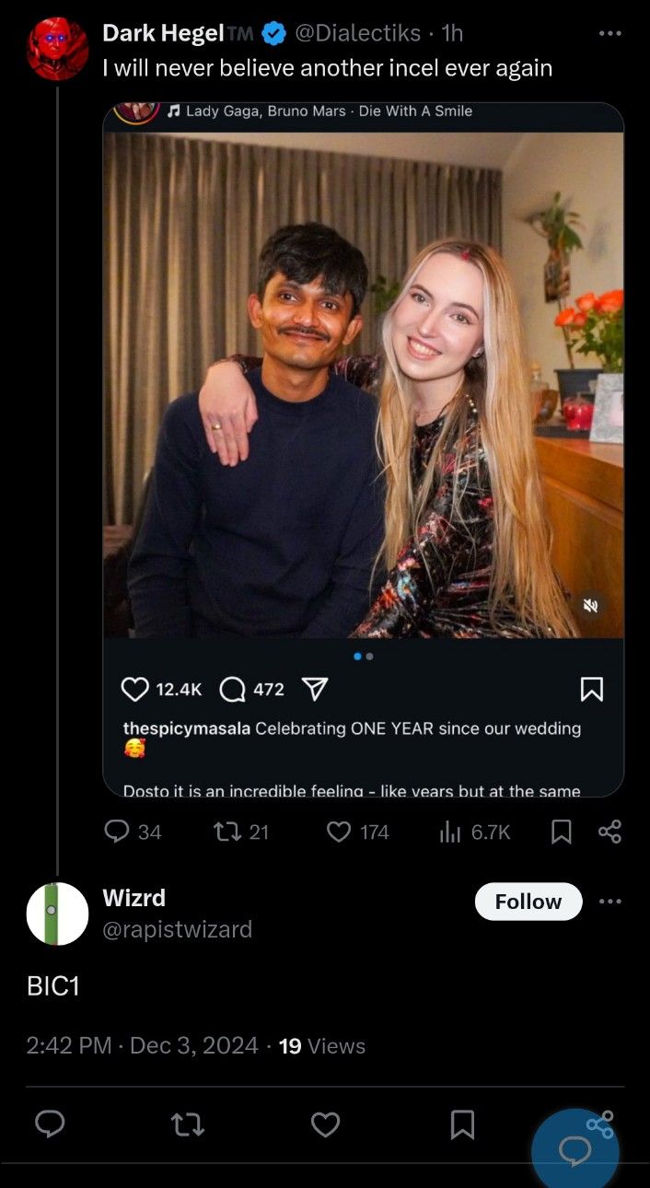Open the @rapistwizard handle link
650x1188 pixels.
click(177, 929)
